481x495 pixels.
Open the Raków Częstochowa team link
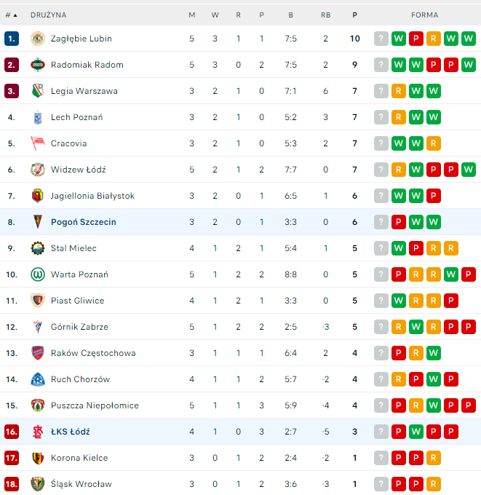[92, 353]
